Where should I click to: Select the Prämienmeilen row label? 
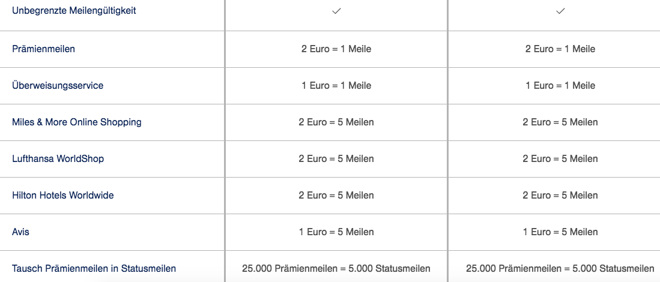coord(43,49)
